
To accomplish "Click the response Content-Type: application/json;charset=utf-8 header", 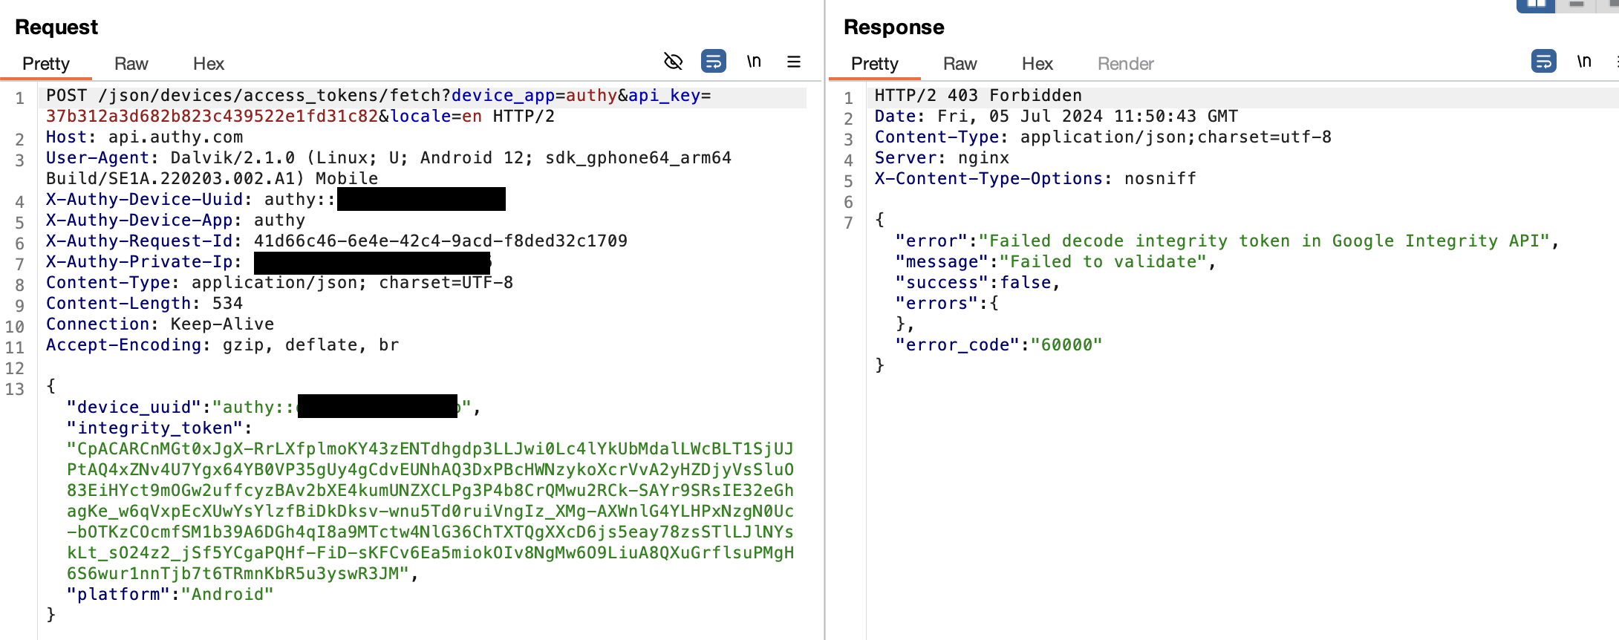I will [1103, 137].
